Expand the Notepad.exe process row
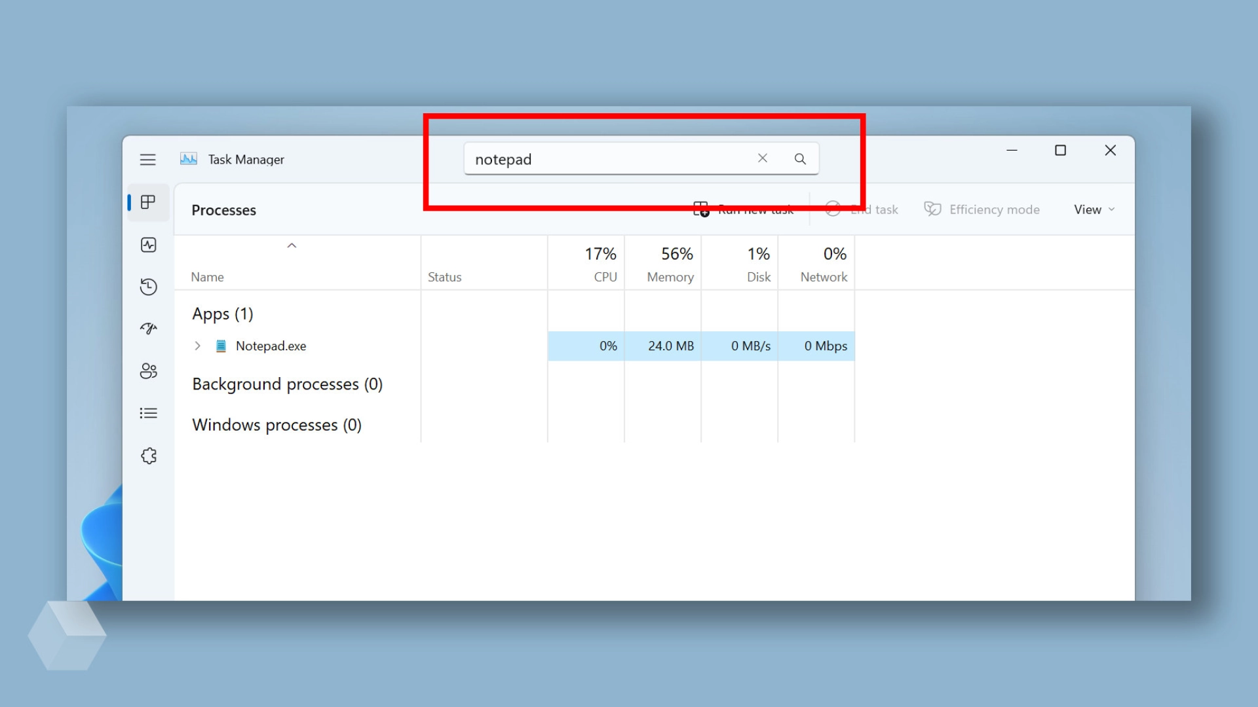Screen dimensions: 1258x707 [x=197, y=346]
